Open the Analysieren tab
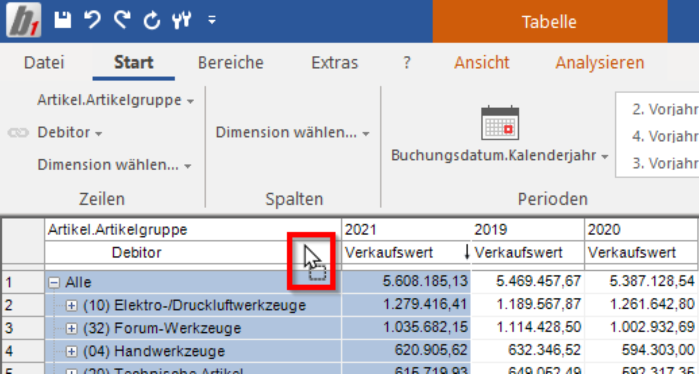This screenshot has height=374, width=699. [x=600, y=63]
